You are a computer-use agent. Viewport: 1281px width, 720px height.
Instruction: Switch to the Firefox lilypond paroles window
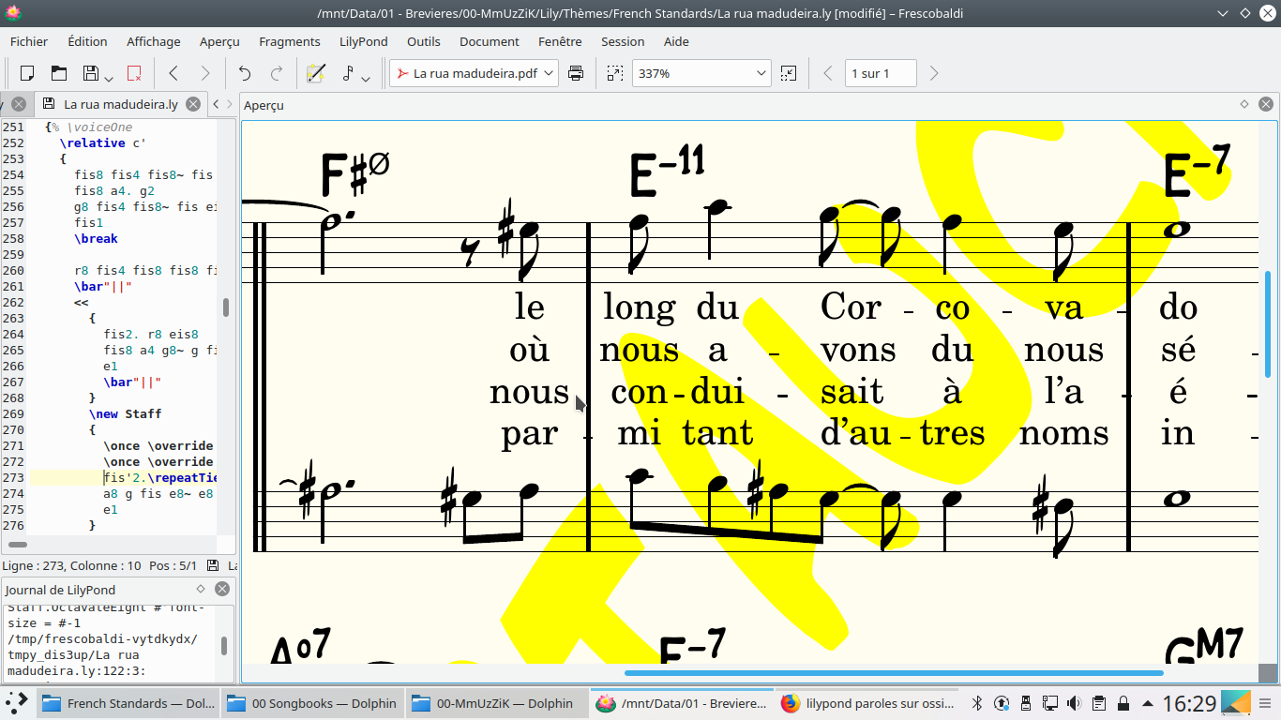click(x=867, y=703)
